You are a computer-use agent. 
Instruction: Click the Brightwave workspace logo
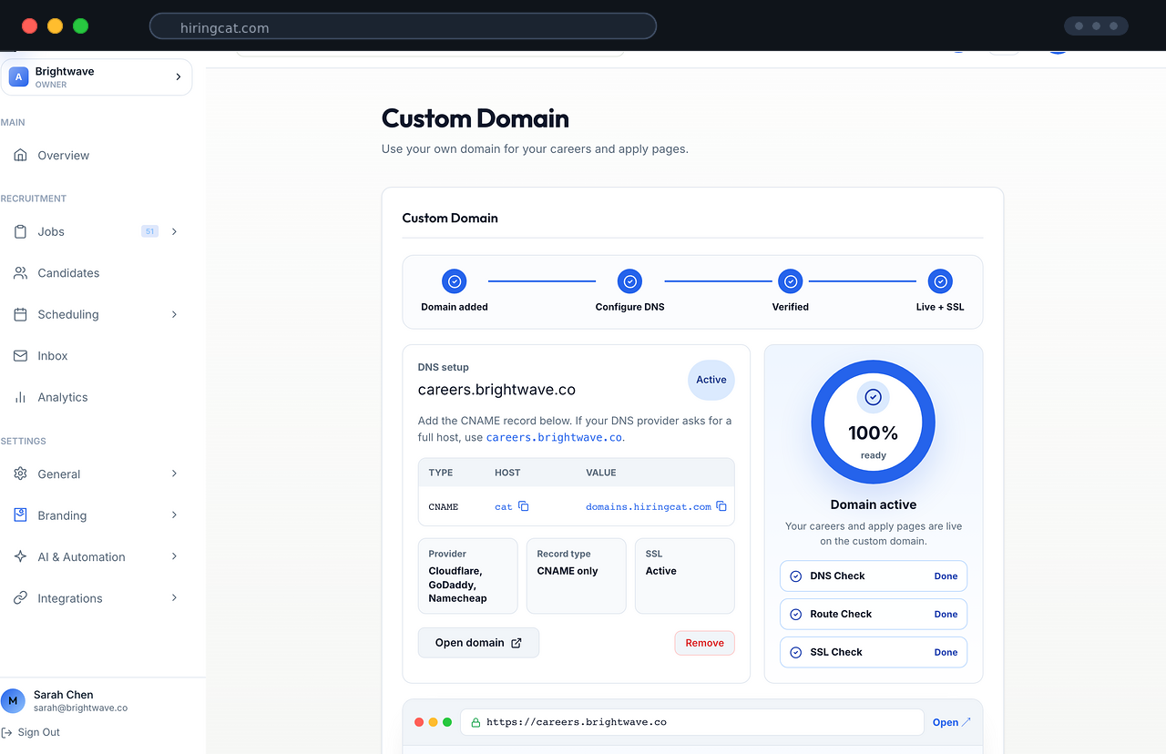(x=18, y=77)
